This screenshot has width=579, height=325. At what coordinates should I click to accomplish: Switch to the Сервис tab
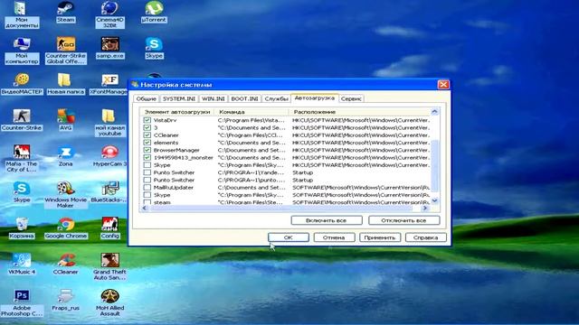(351, 98)
